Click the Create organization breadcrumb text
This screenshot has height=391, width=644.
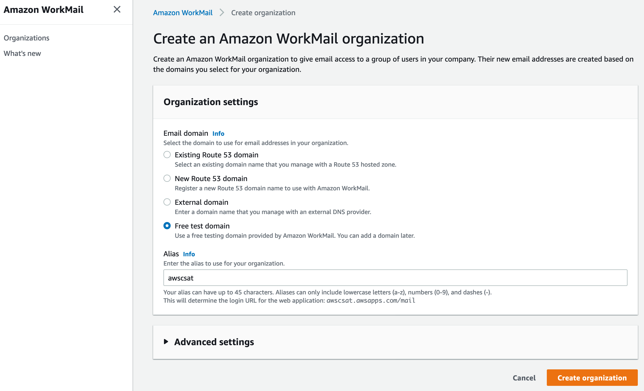[x=263, y=13]
